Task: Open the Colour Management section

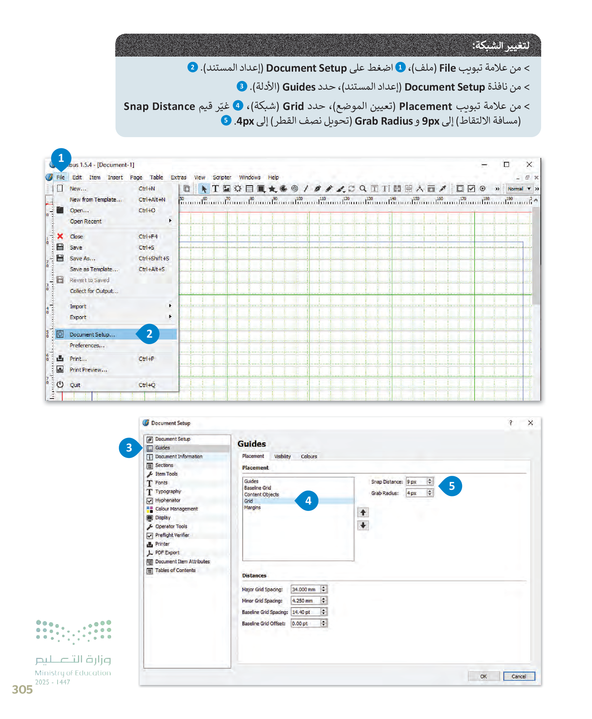Action: coord(176,509)
